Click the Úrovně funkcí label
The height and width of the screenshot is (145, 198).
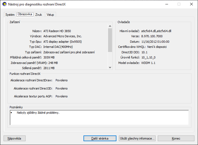coord(130,57)
